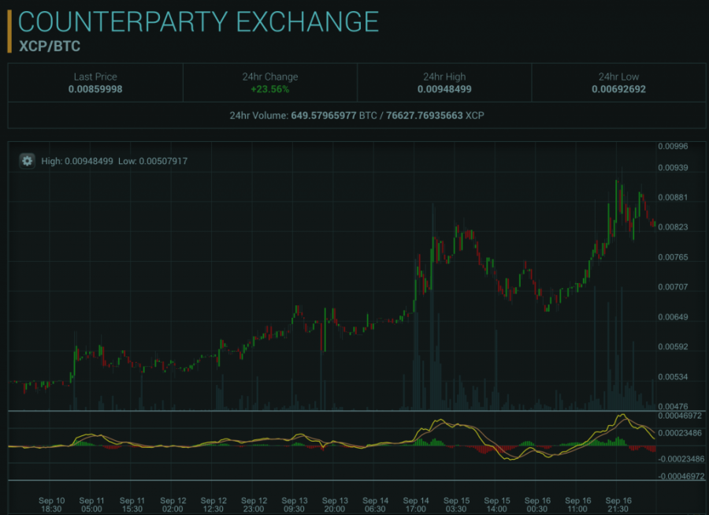The image size is (709, 515).
Task: Click the Sep 12 23:00 time label
Action: tap(254, 505)
